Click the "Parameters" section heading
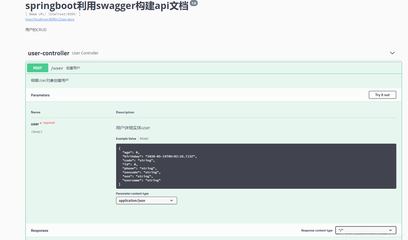Viewport: 408px width, 240px height. (40, 95)
